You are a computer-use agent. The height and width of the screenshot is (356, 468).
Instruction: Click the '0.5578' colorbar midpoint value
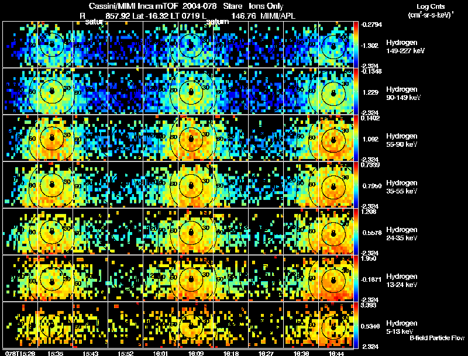(x=372, y=233)
